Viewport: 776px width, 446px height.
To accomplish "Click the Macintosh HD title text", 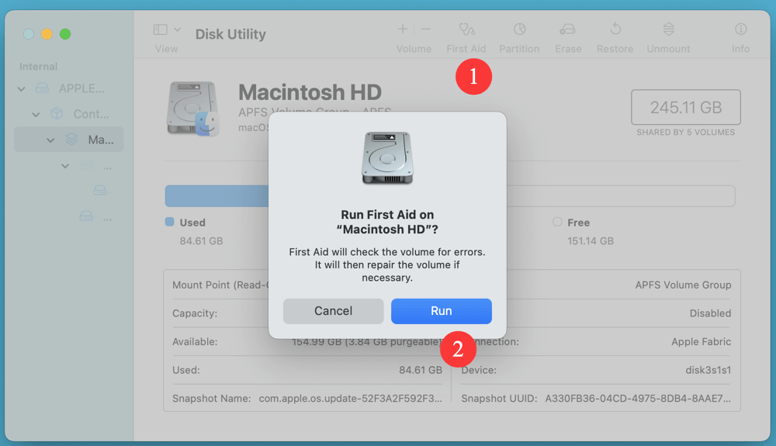I will pyautogui.click(x=310, y=92).
